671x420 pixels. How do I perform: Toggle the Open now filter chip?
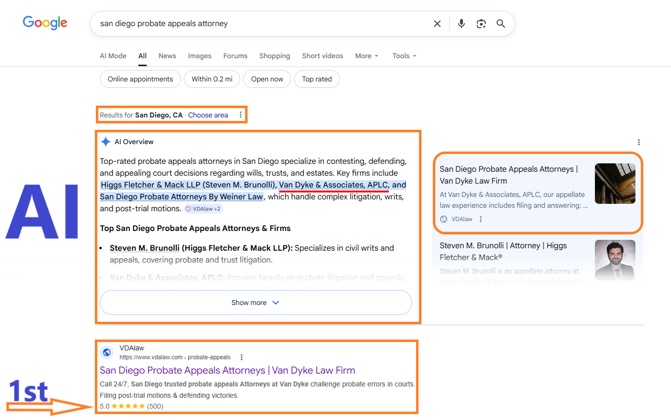pyautogui.click(x=267, y=79)
